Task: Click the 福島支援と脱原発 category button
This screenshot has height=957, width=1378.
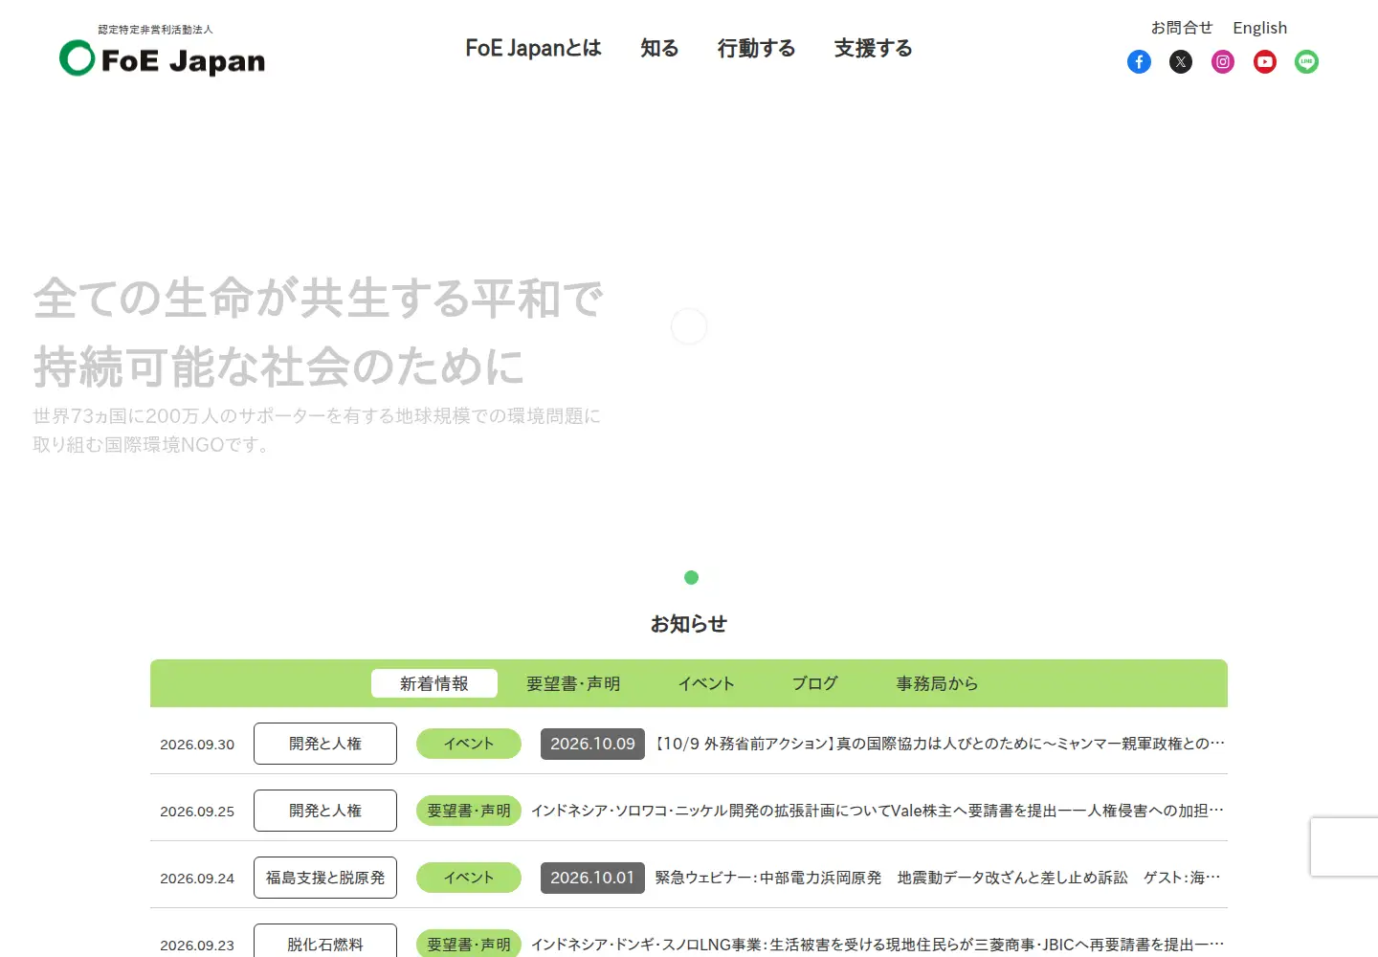Action: (x=325, y=878)
